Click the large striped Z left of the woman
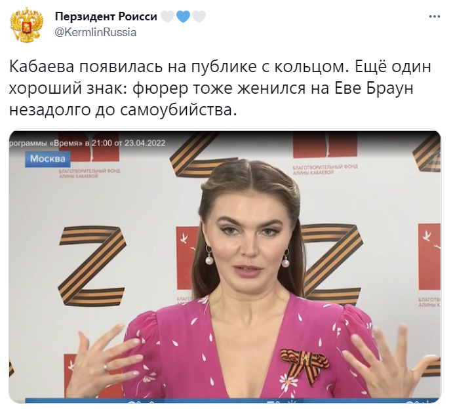The width and height of the screenshot is (453, 411). pyautogui.click(x=92, y=266)
